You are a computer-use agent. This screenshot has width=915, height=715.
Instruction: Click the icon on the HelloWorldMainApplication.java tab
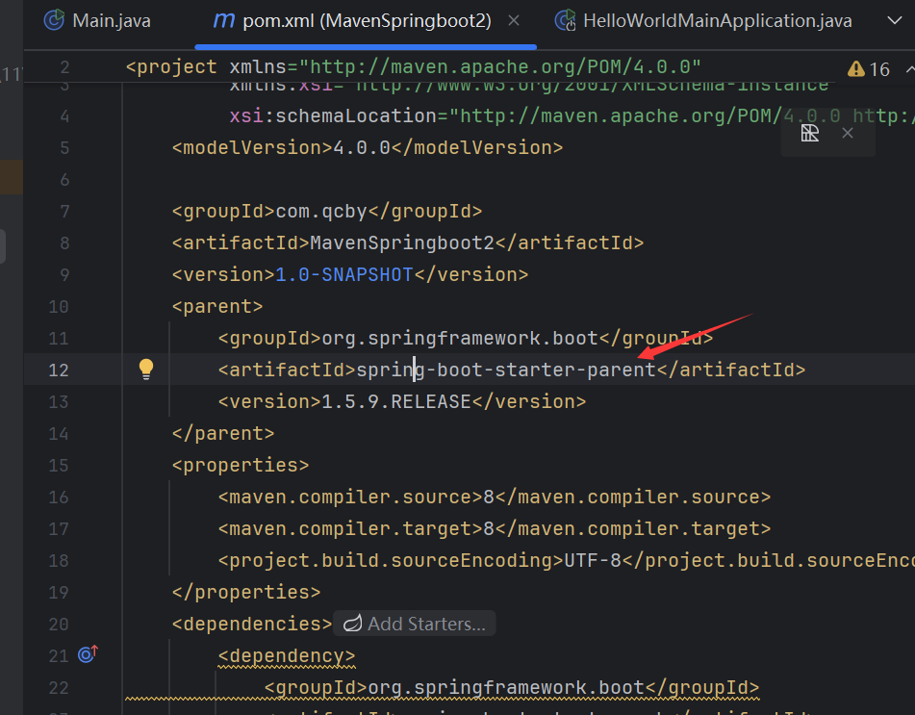point(565,19)
